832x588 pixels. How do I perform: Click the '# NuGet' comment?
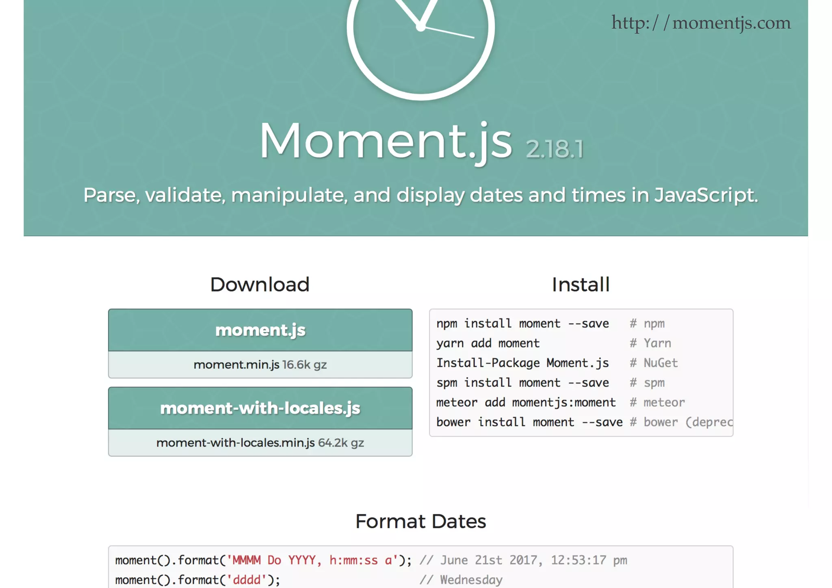point(654,363)
